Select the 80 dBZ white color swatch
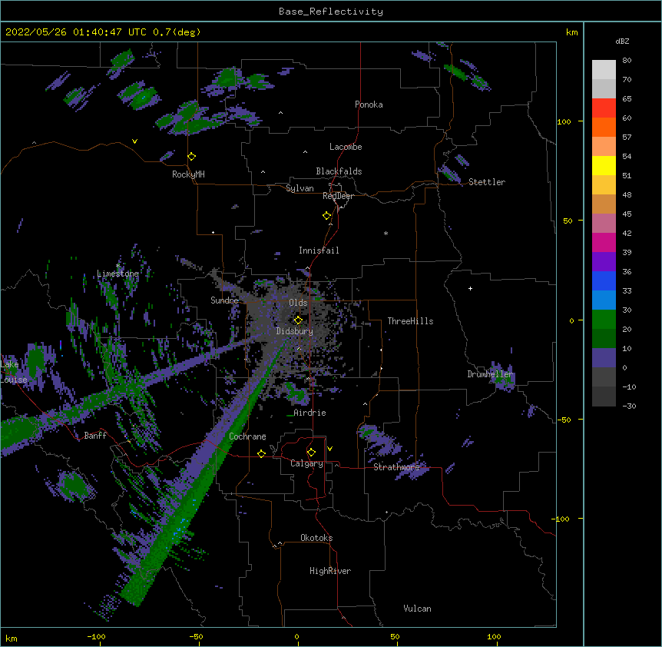The width and height of the screenshot is (662, 647). (604, 70)
